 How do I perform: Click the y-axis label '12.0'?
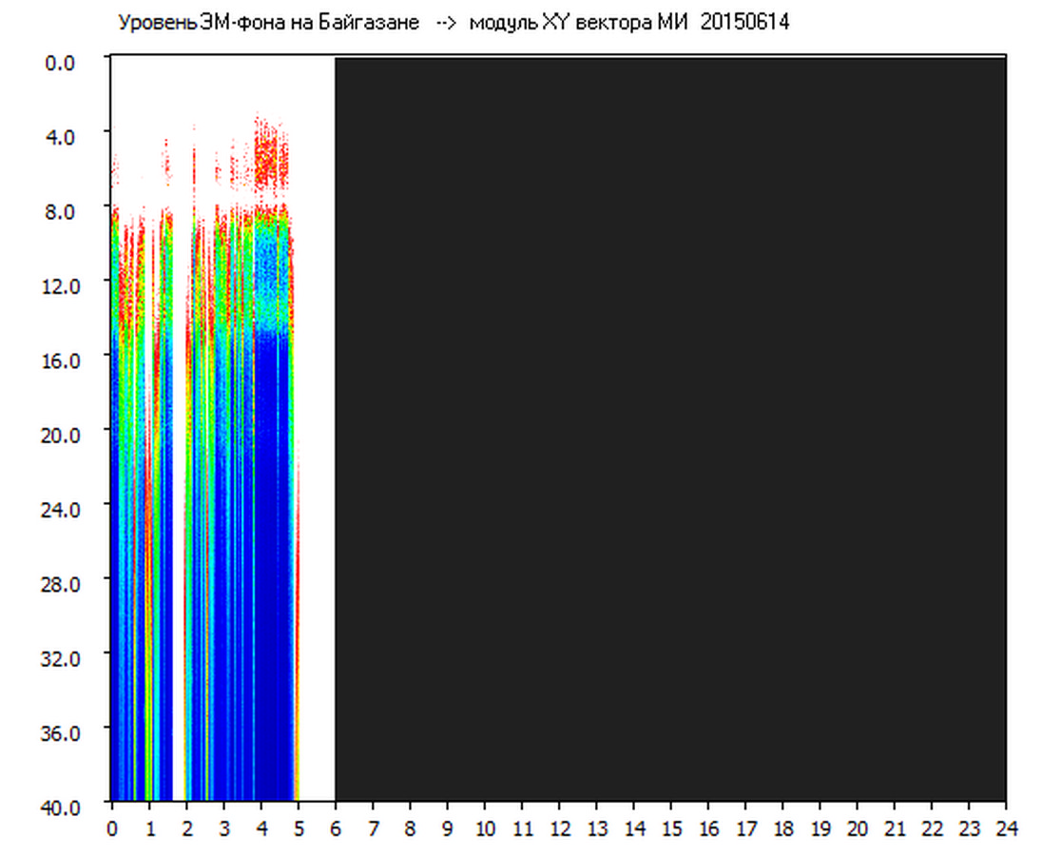pyautogui.click(x=61, y=286)
